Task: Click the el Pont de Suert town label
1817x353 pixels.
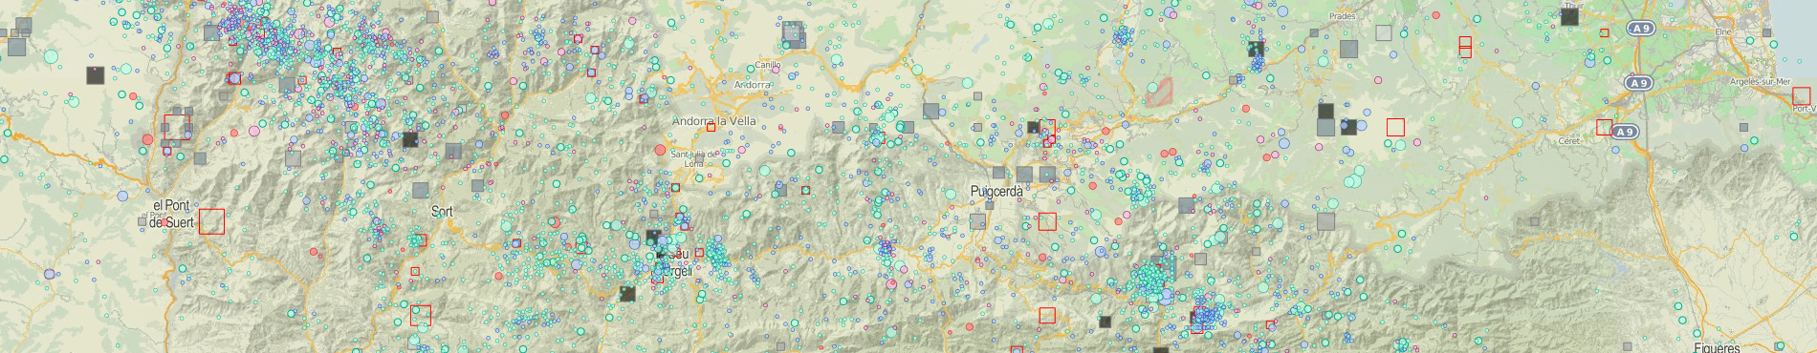Action: (171, 214)
